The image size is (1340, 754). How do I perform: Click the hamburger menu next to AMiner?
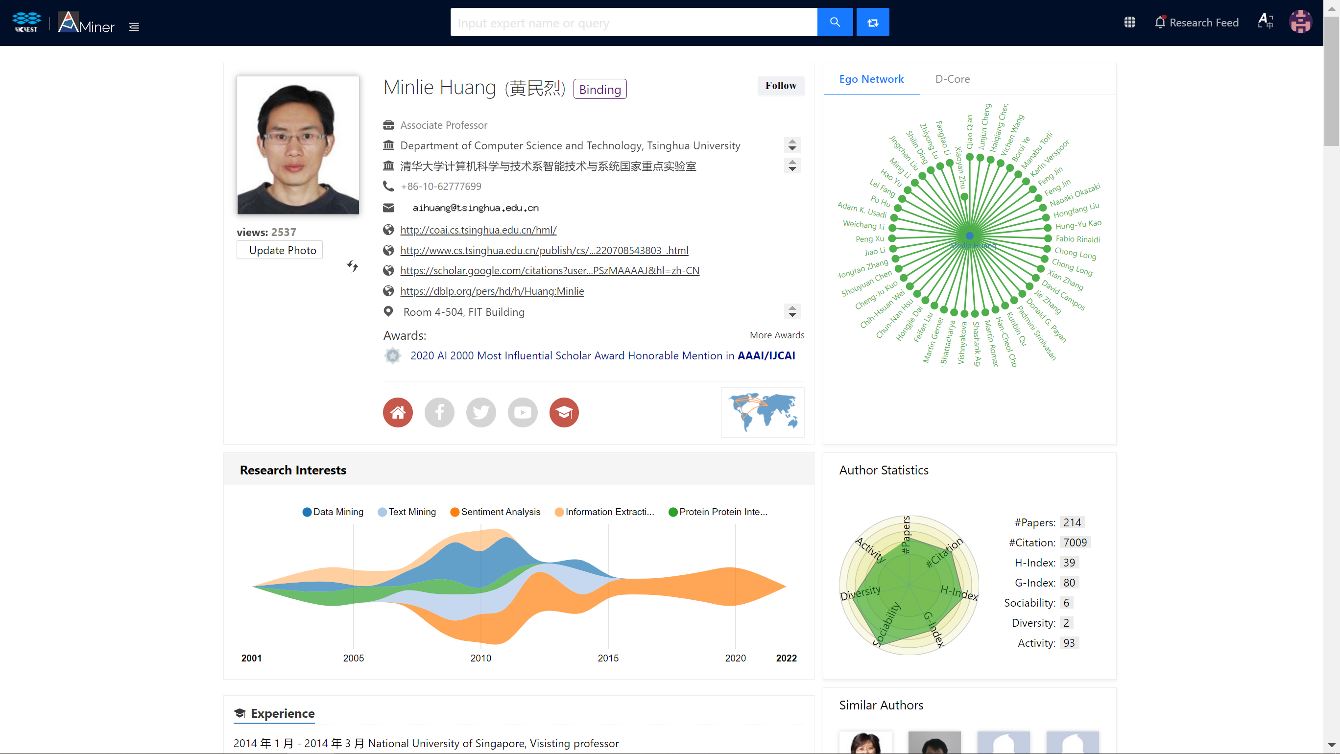(x=134, y=27)
